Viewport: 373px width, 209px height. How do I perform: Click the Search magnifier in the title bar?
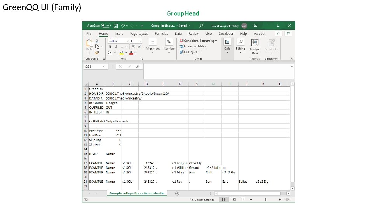[201, 26]
